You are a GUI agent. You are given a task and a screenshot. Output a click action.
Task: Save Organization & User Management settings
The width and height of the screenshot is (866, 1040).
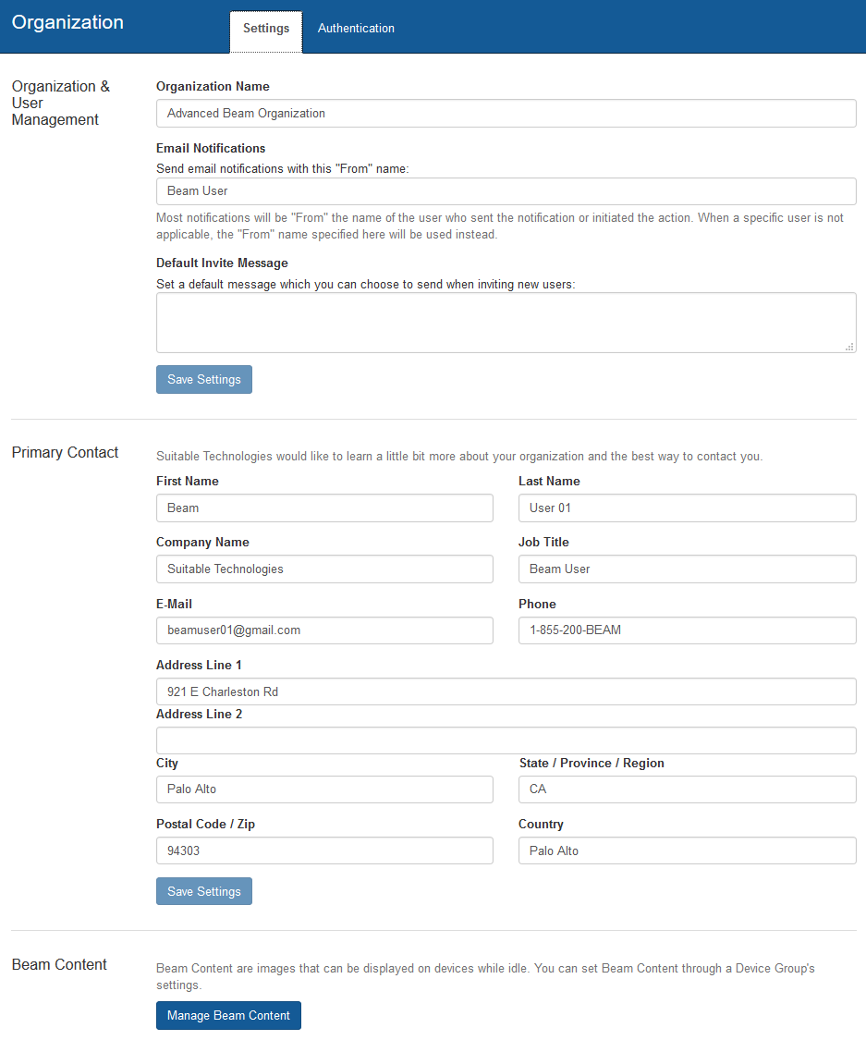pyautogui.click(x=204, y=380)
